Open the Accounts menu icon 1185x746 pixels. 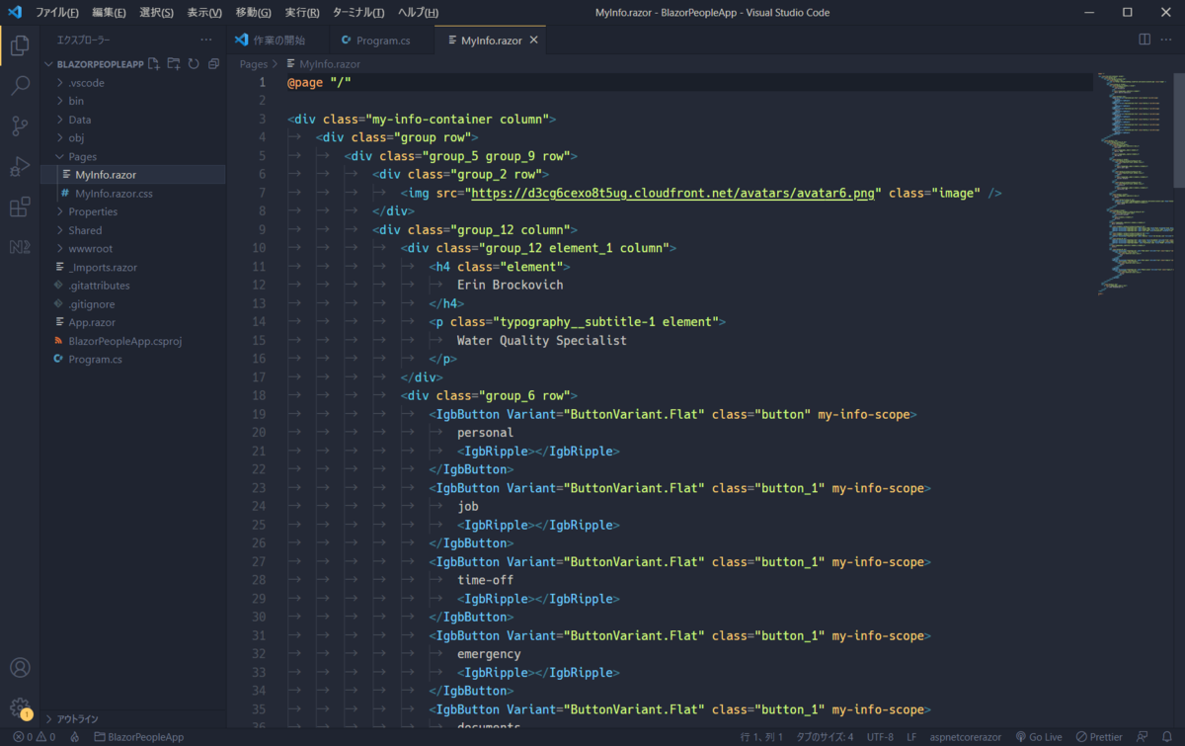pos(20,668)
